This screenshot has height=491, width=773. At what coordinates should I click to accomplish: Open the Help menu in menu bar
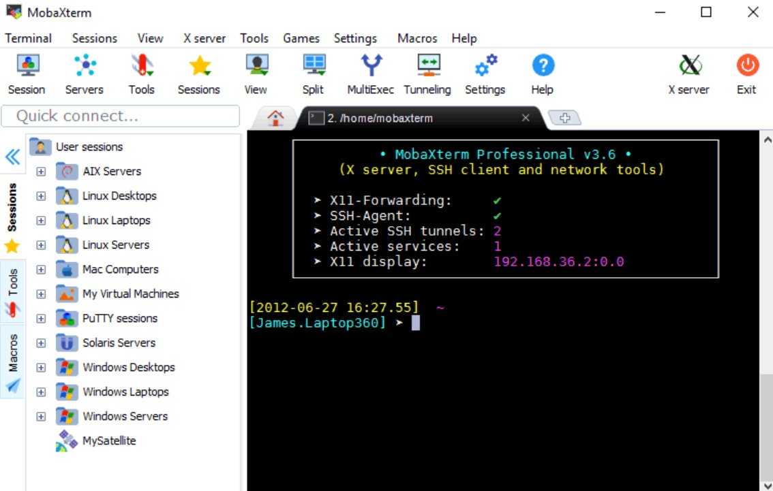(464, 38)
